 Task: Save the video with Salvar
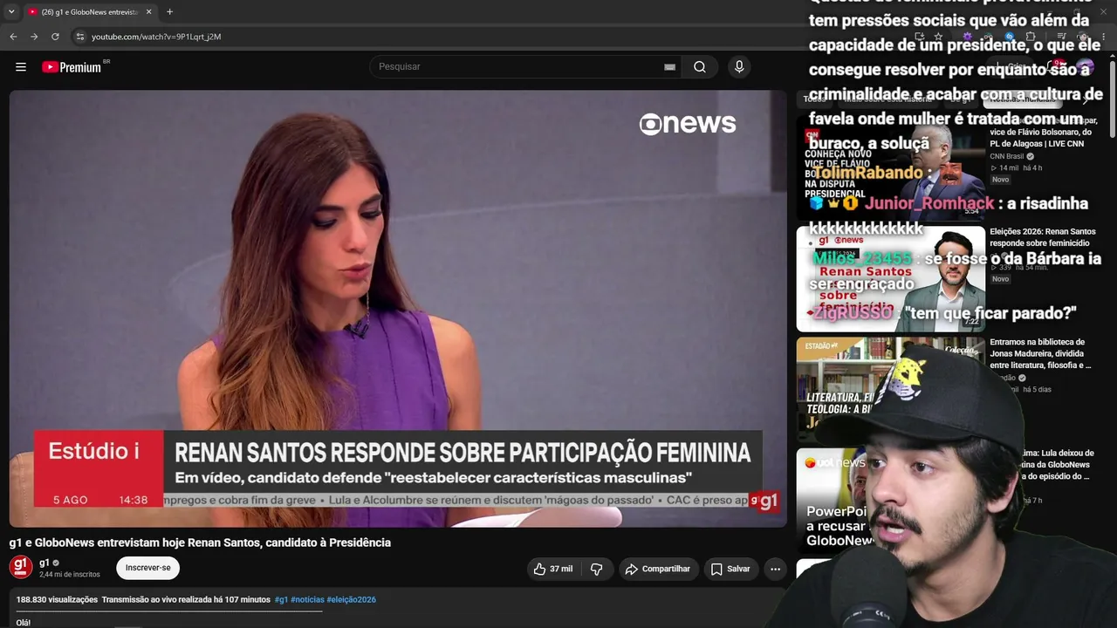pyautogui.click(x=730, y=569)
